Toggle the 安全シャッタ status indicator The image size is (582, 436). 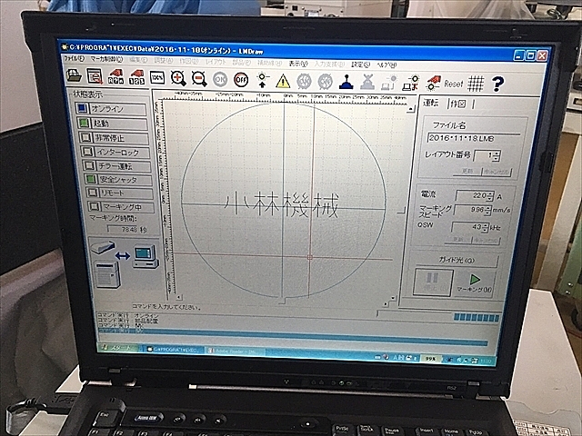click(x=119, y=180)
